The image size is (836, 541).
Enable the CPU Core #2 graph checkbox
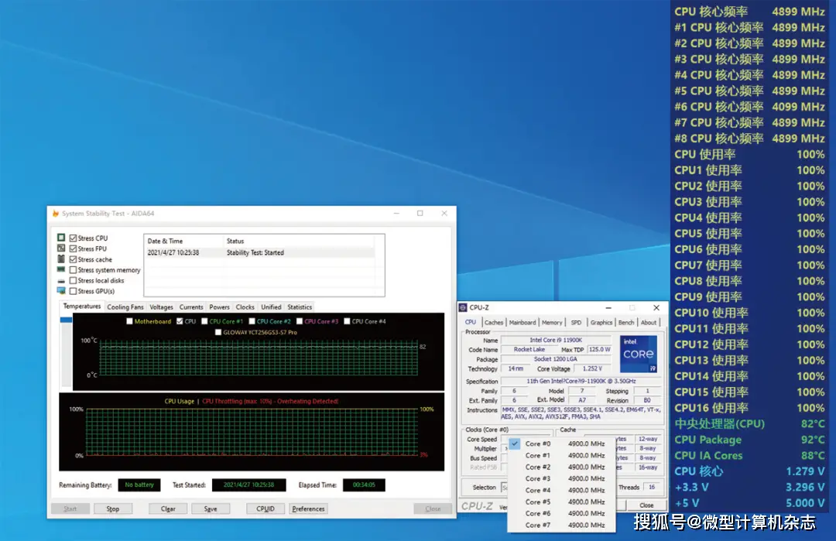(252, 321)
